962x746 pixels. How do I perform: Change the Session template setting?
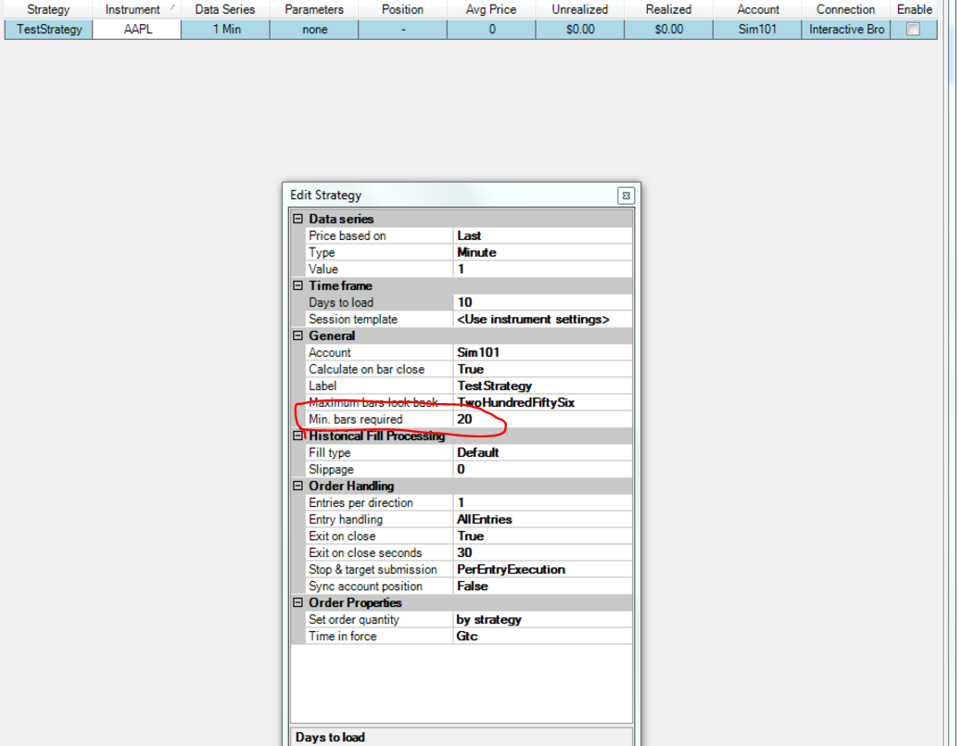tap(542, 319)
